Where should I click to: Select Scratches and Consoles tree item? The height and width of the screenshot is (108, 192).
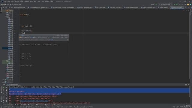9,82
